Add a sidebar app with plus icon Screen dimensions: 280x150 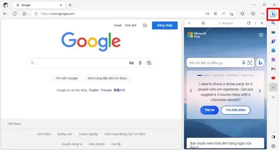point(273,97)
